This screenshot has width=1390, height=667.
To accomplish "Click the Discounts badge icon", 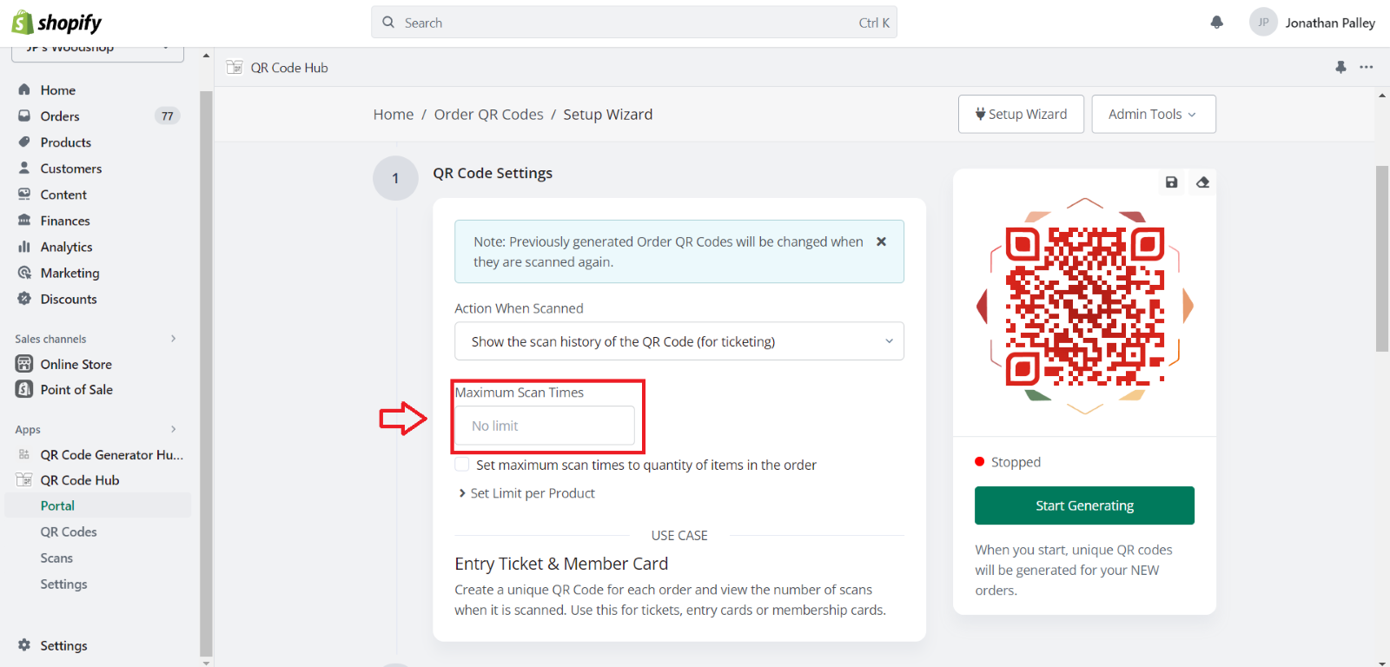I will [x=24, y=299].
